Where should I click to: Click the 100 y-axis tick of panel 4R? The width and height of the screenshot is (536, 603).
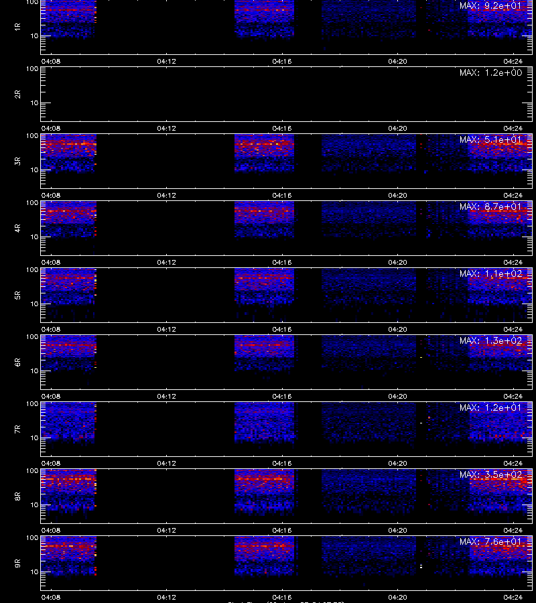(32, 202)
